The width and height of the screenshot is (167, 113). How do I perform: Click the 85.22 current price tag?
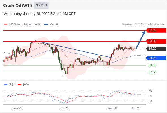click(x=156, y=49)
